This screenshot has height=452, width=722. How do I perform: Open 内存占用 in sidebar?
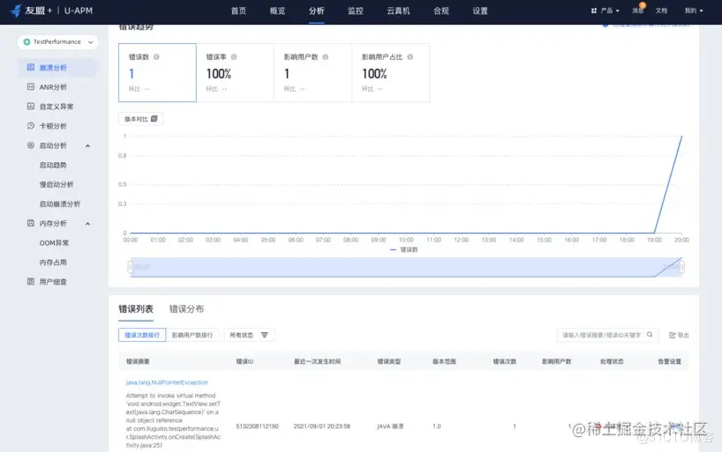tap(53, 262)
